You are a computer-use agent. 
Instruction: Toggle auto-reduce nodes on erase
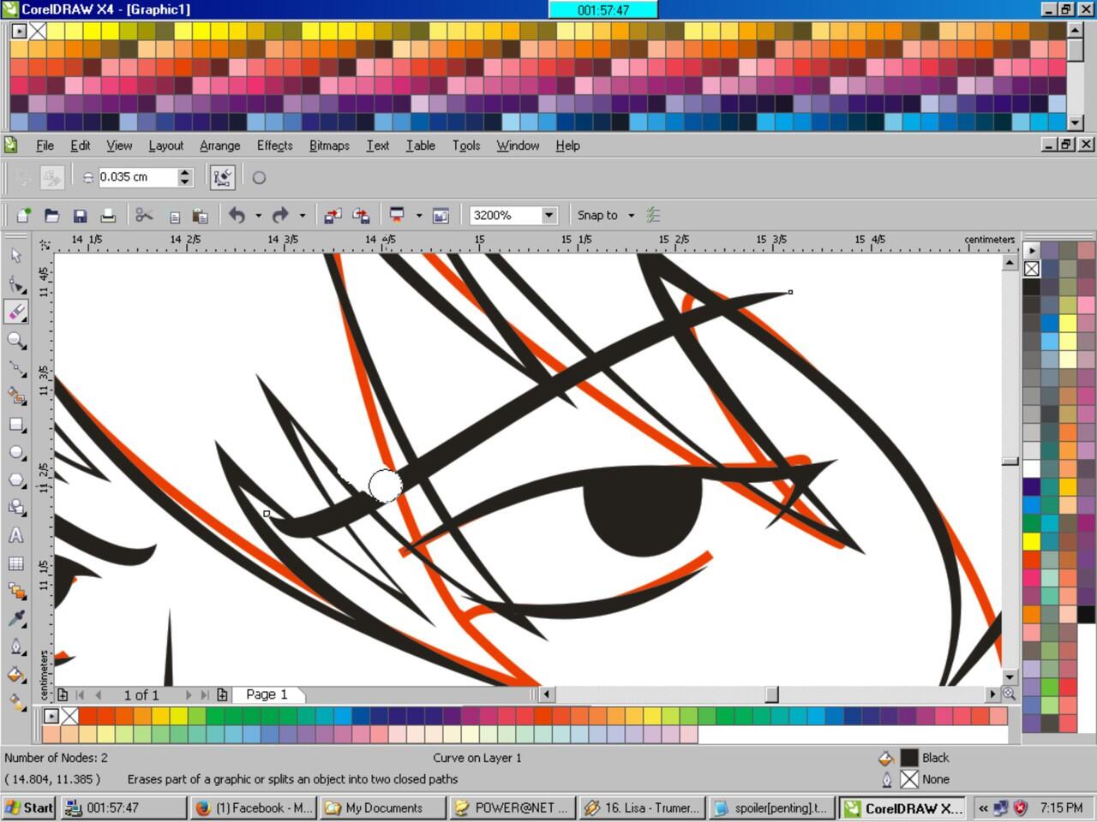(x=223, y=177)
